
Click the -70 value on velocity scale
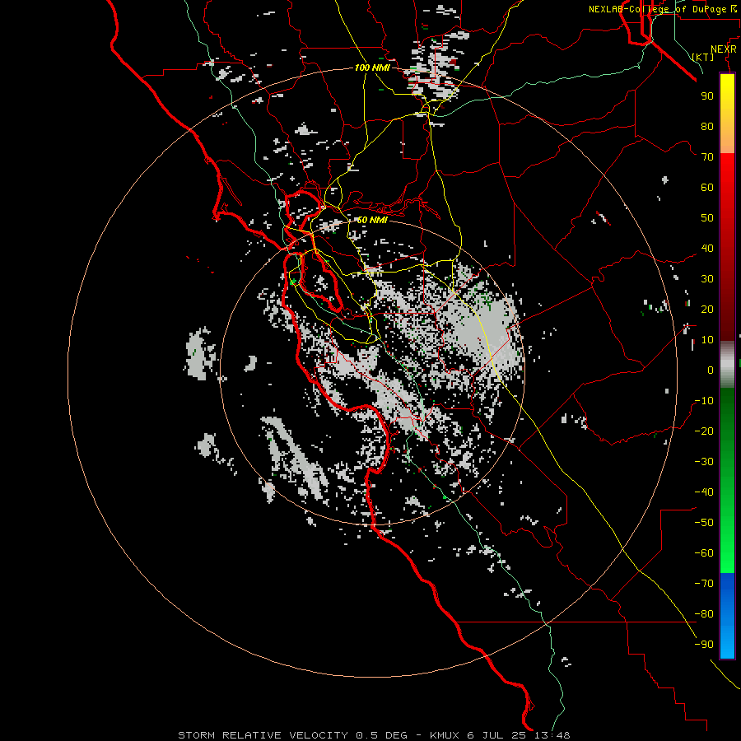(704, 584)
